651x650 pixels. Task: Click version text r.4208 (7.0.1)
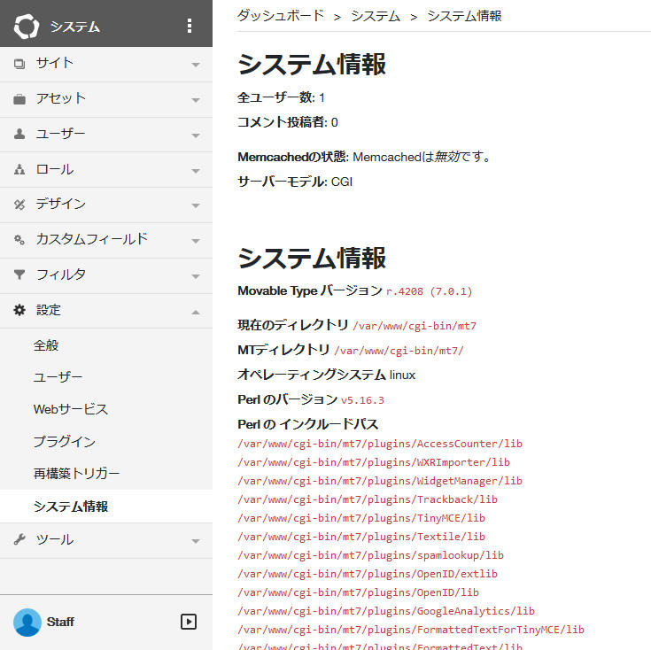430,291
